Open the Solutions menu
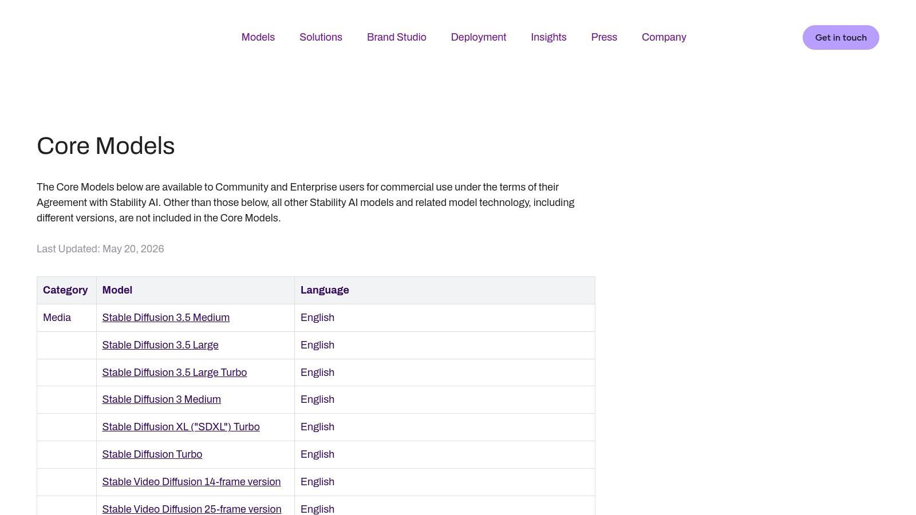 pyautogui.click(x=321, y=37)
